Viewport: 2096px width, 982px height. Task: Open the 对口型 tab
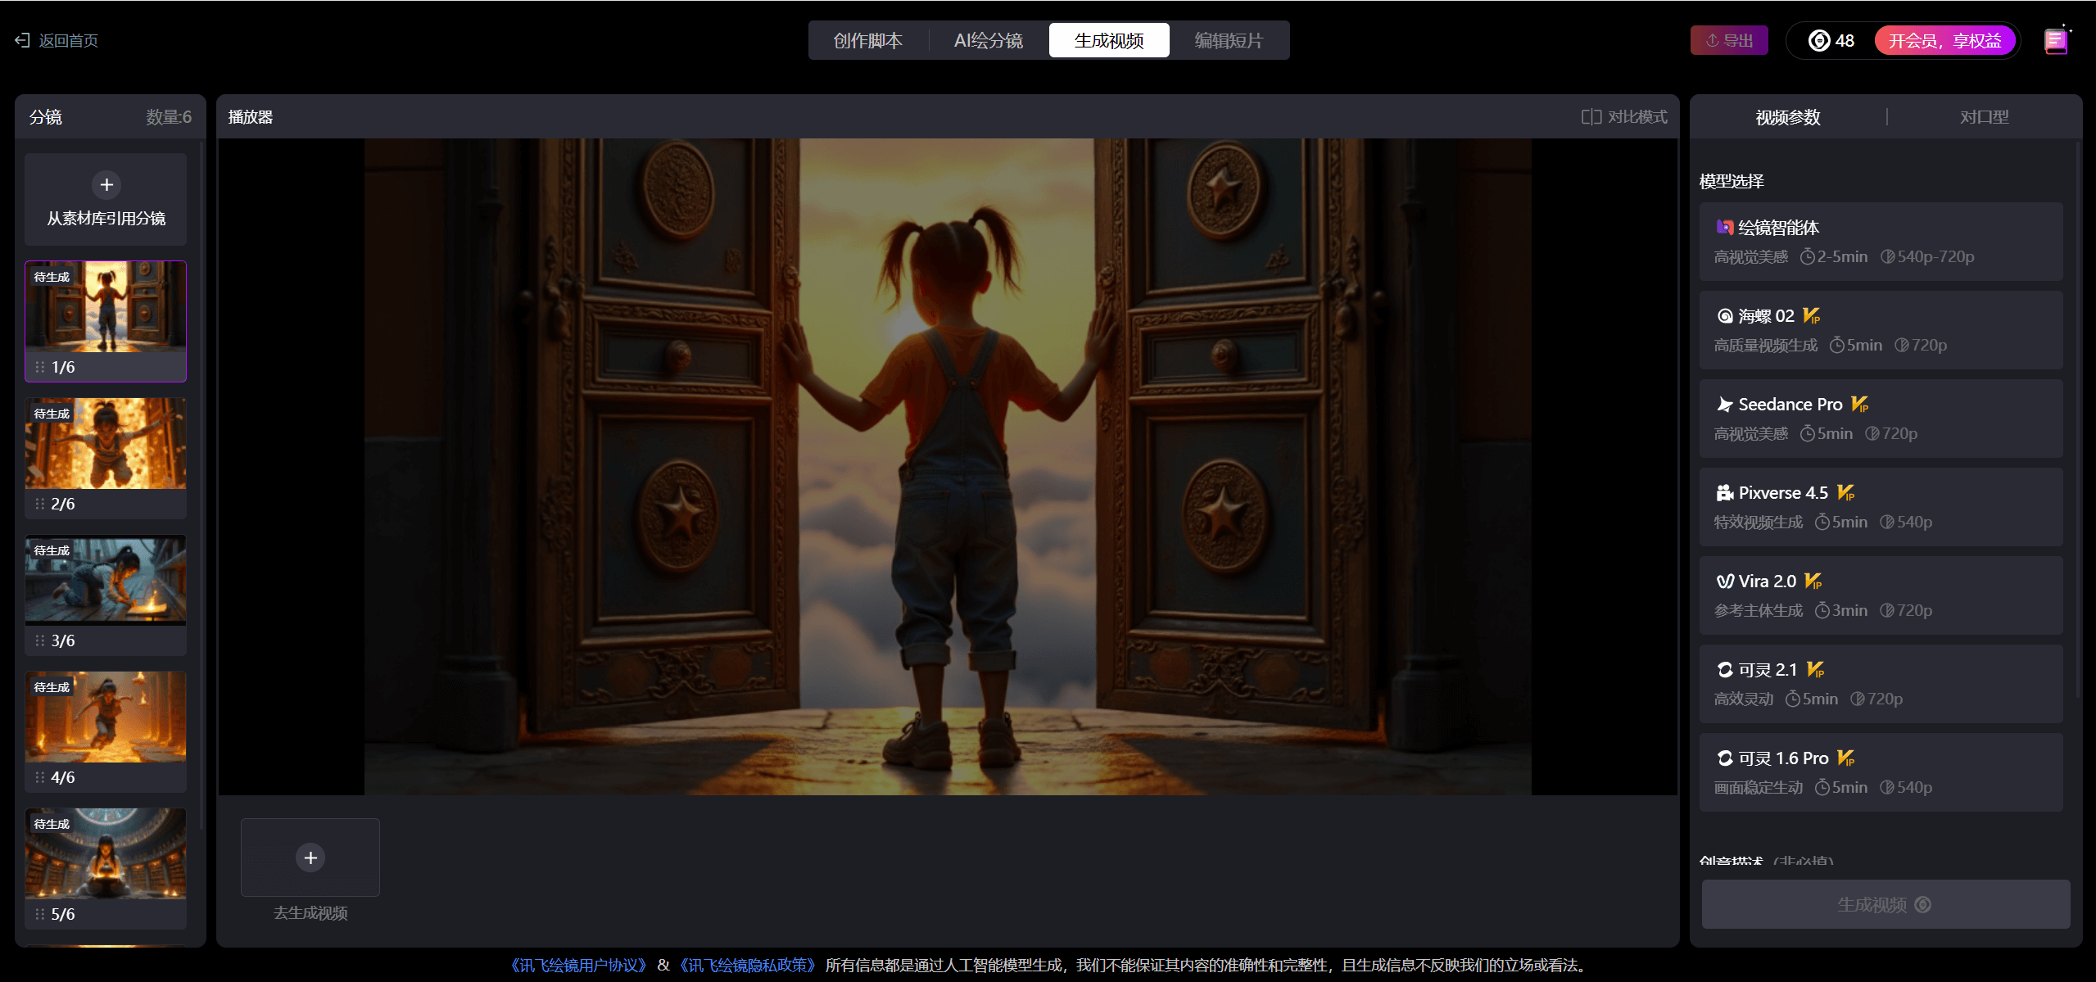pos(1983,117)
